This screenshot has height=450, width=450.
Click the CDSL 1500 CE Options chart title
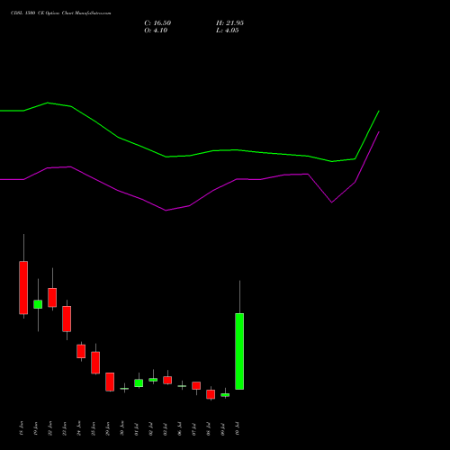(61, 13)
